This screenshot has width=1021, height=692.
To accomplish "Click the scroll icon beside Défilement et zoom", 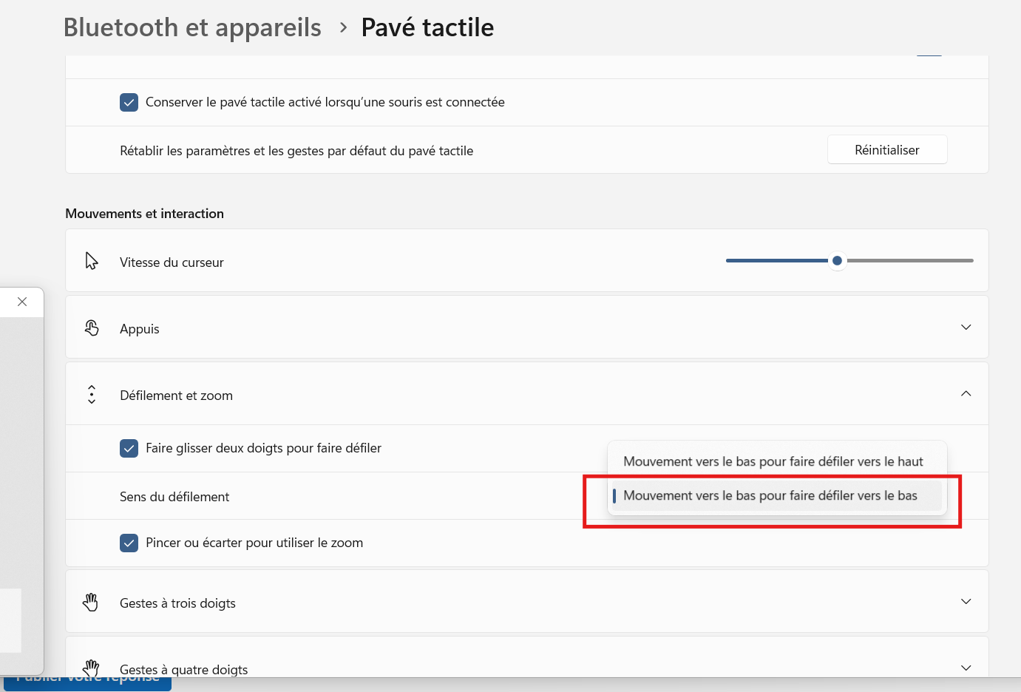I will (x=91, y=394).
